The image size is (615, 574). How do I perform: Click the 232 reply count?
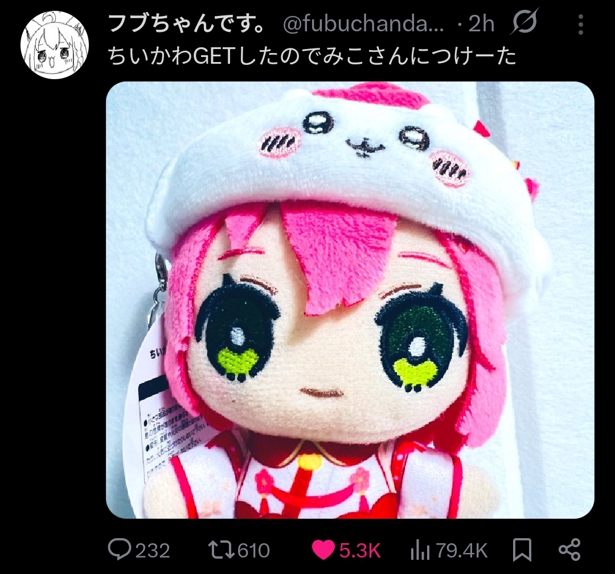point(153,551)
